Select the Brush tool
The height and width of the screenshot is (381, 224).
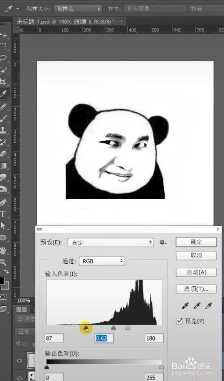tap(4, 119)
